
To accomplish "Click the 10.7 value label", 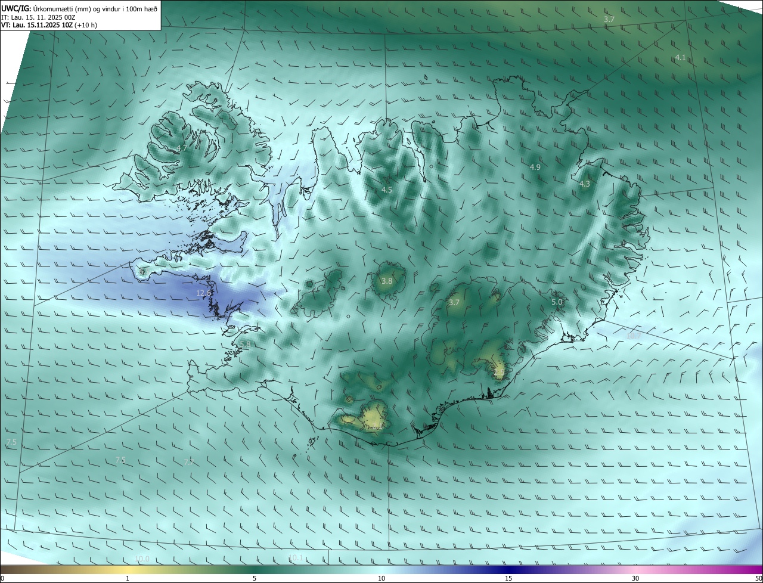I will 634,336.
